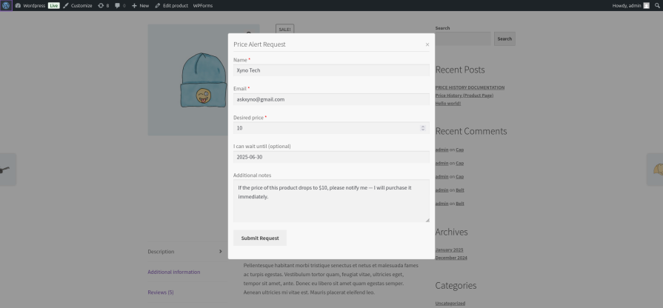Switch to the Additional information tab
The width and height of the screenshot is (663, 308).
click(174, 272)
